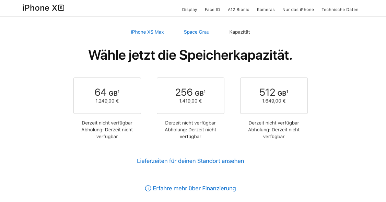This screenshot has width=386, height=202.
Task: Choose the 256 GB capacity card
Action: pyautogui.click(x=190, y=96)
